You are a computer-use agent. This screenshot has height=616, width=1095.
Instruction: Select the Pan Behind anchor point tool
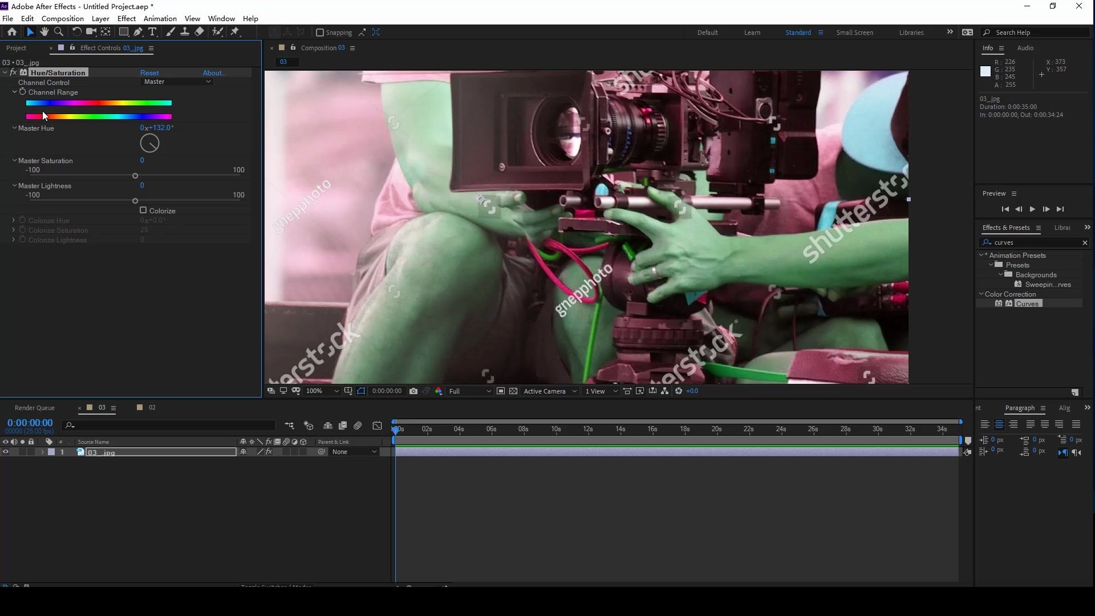(x=106, y=32)
